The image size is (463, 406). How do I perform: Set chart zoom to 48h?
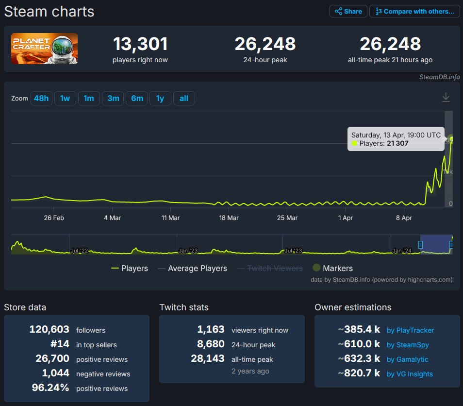pos(41,99)
